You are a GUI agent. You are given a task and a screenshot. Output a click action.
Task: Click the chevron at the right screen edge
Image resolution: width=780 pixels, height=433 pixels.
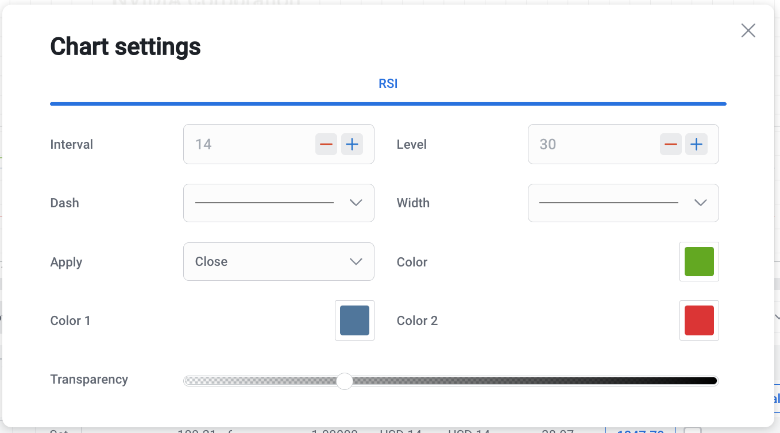[777, 317]
